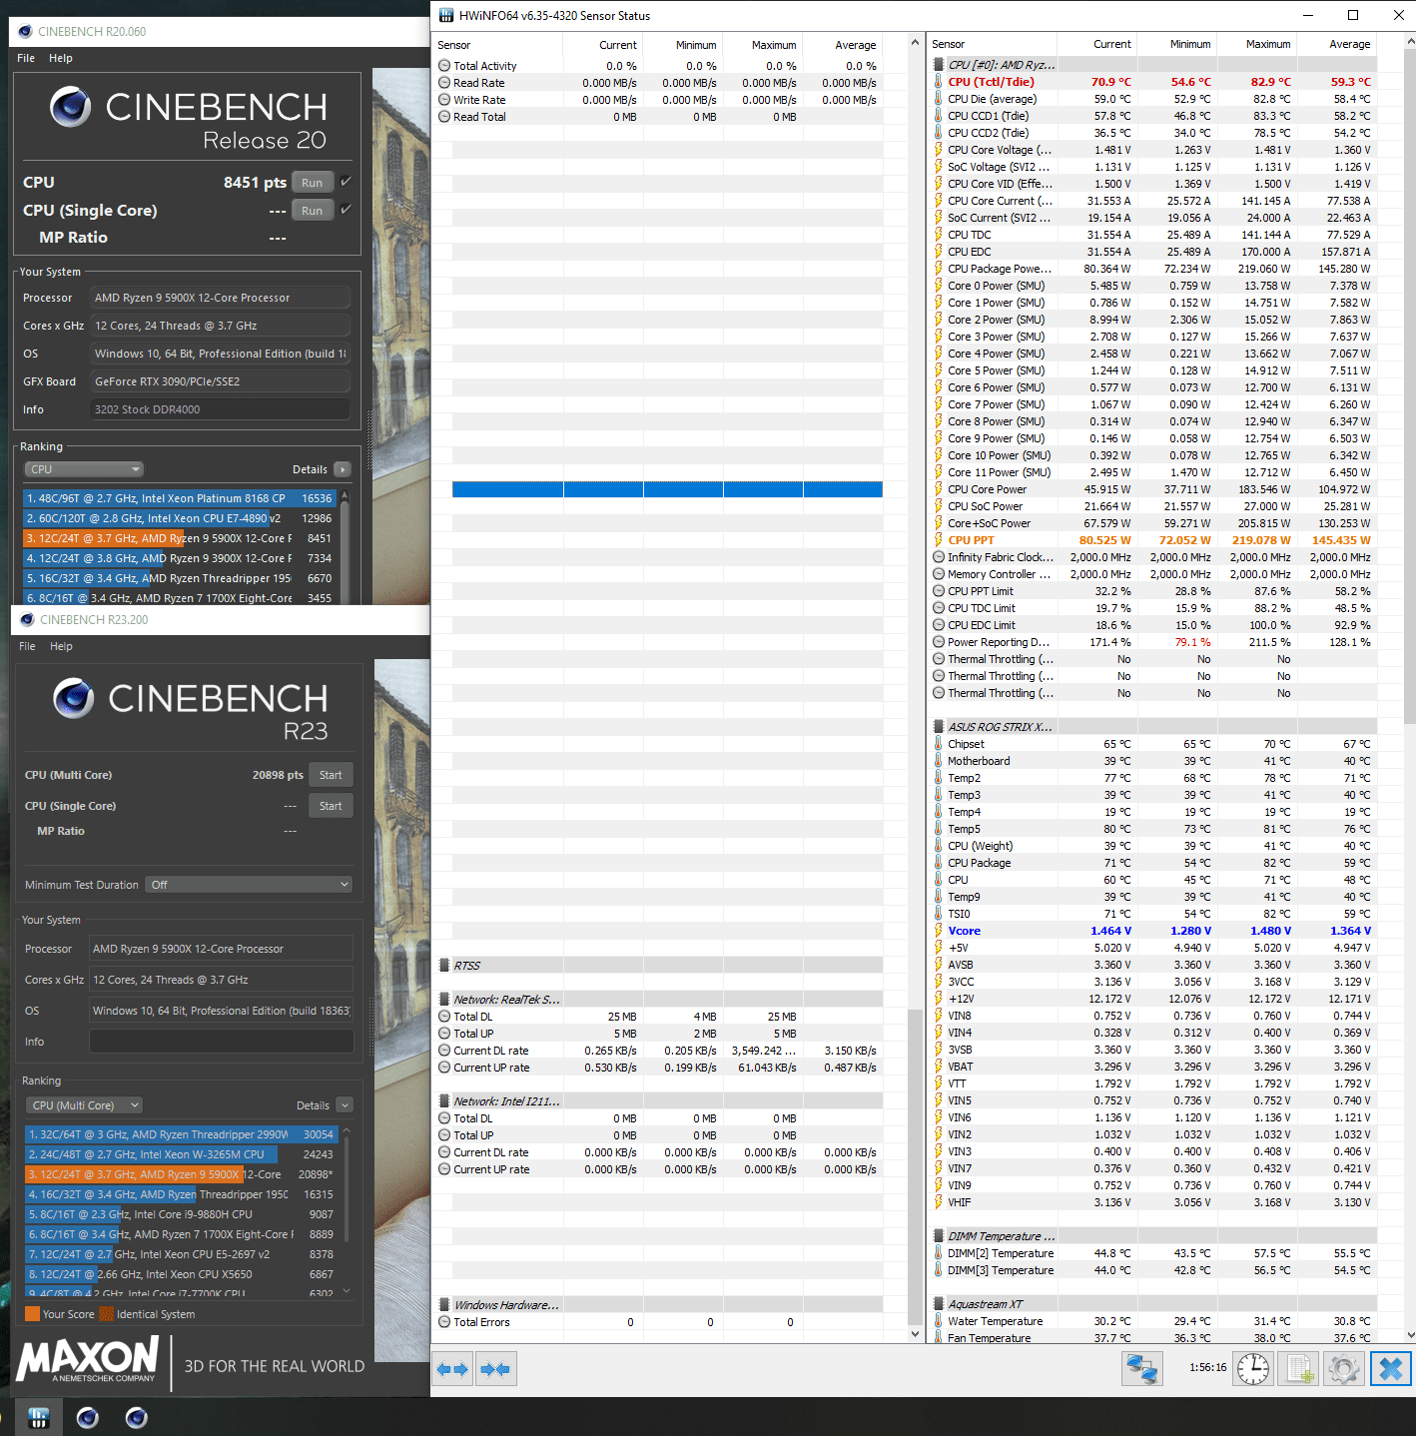Viewport: 1416px width, 1436px height.
Task: Select the Intel Xeon Platinum 8168 ranking entry
Action: [x=180, y=498]
